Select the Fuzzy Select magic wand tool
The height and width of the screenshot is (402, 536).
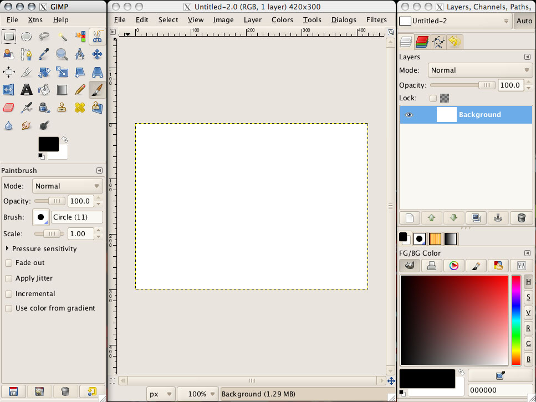(62, 37)
